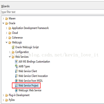Click the Web Service Project icon
Screen dimensions: 104x104
[x=16, y=86]
